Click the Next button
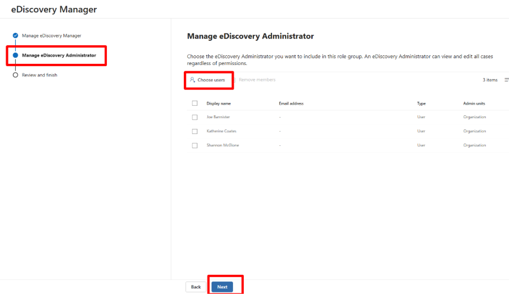This screenshot has height=294, width=509. 222,287
